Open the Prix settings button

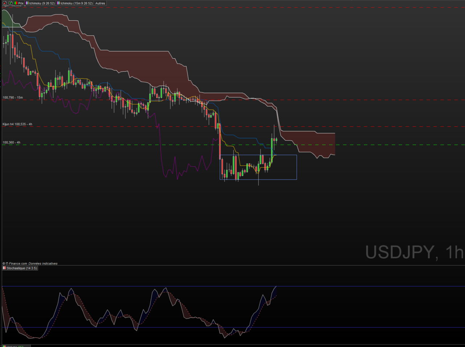[x=21, y=3]
